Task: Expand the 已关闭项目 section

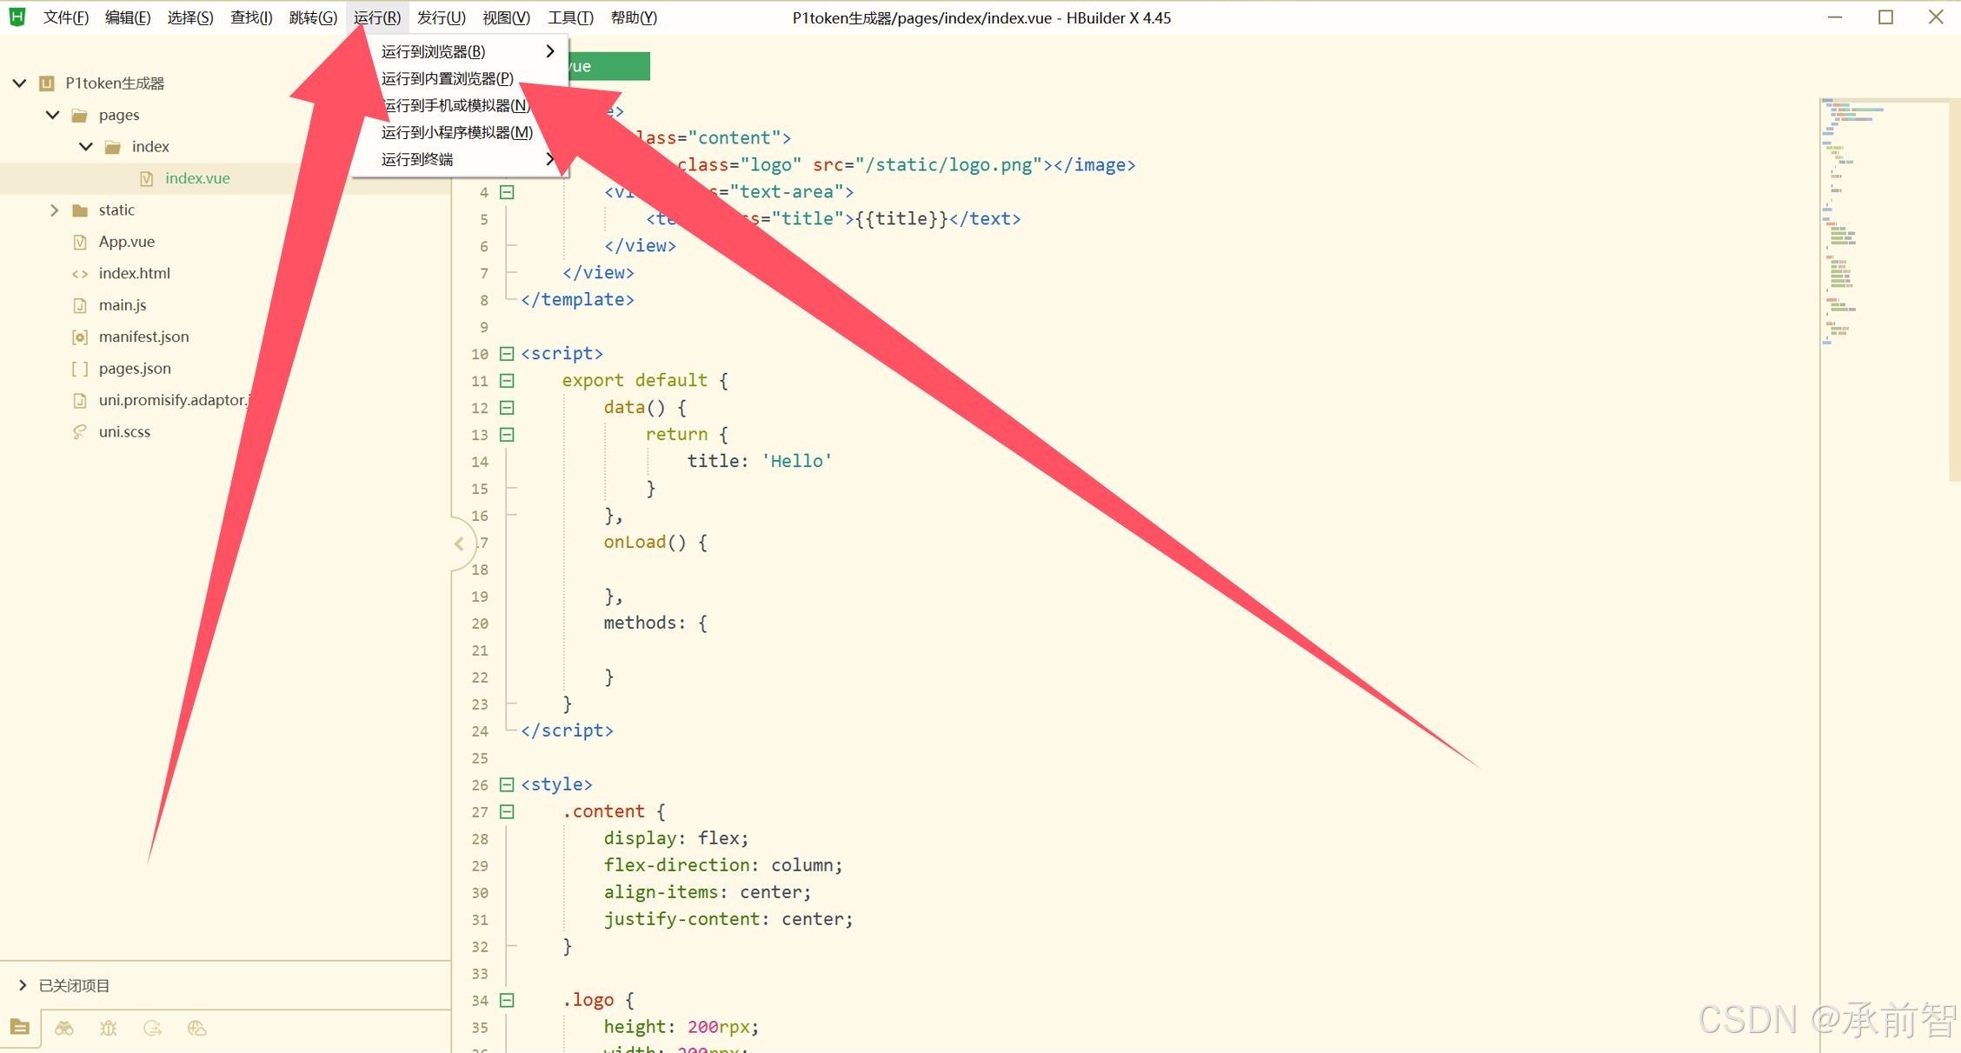Action: point(23,985)
